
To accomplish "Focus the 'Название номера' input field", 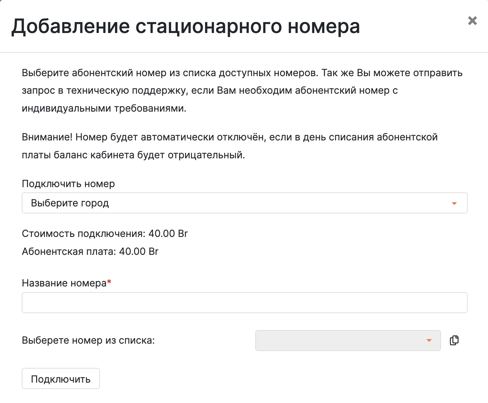I will point(245,303).
